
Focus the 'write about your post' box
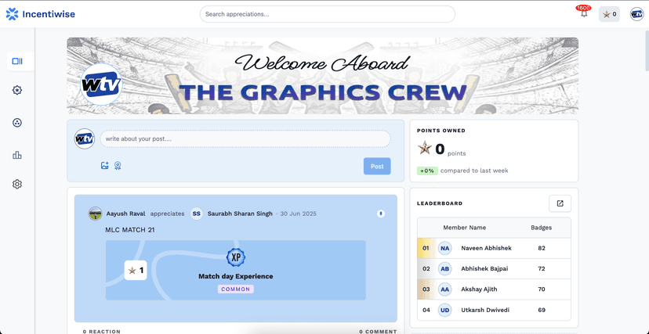245,139
